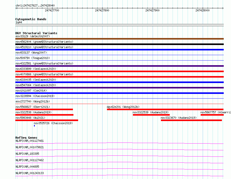Click the Cytogenetic Bands track title

coord(31,19)
